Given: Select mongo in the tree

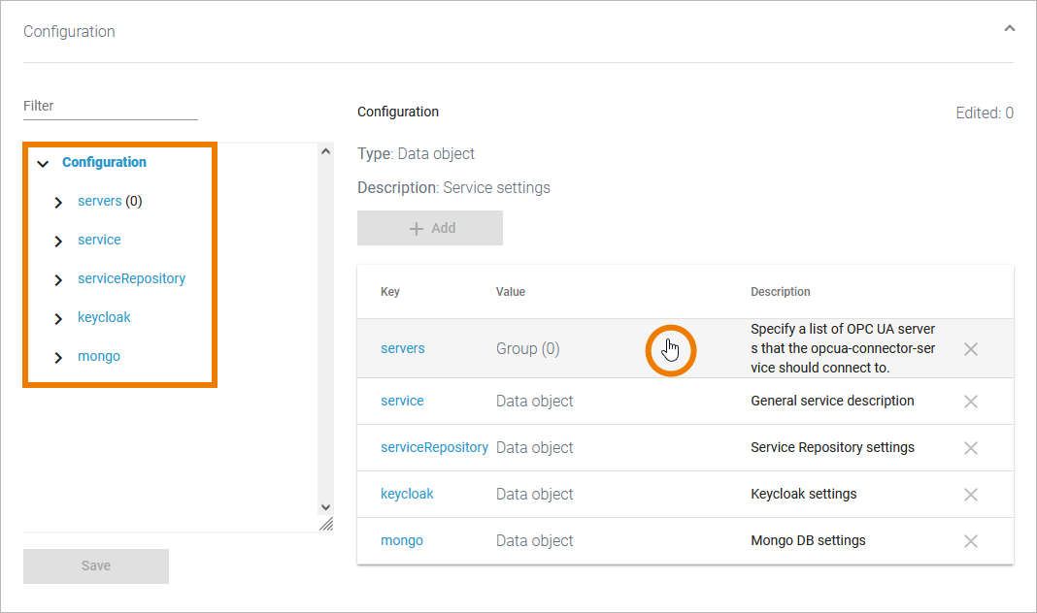Looking at the screenshot, I should pos(99,356).
